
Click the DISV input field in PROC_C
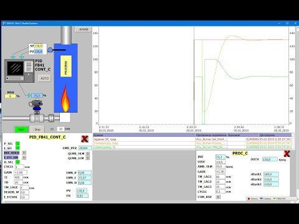click(221, 162)
